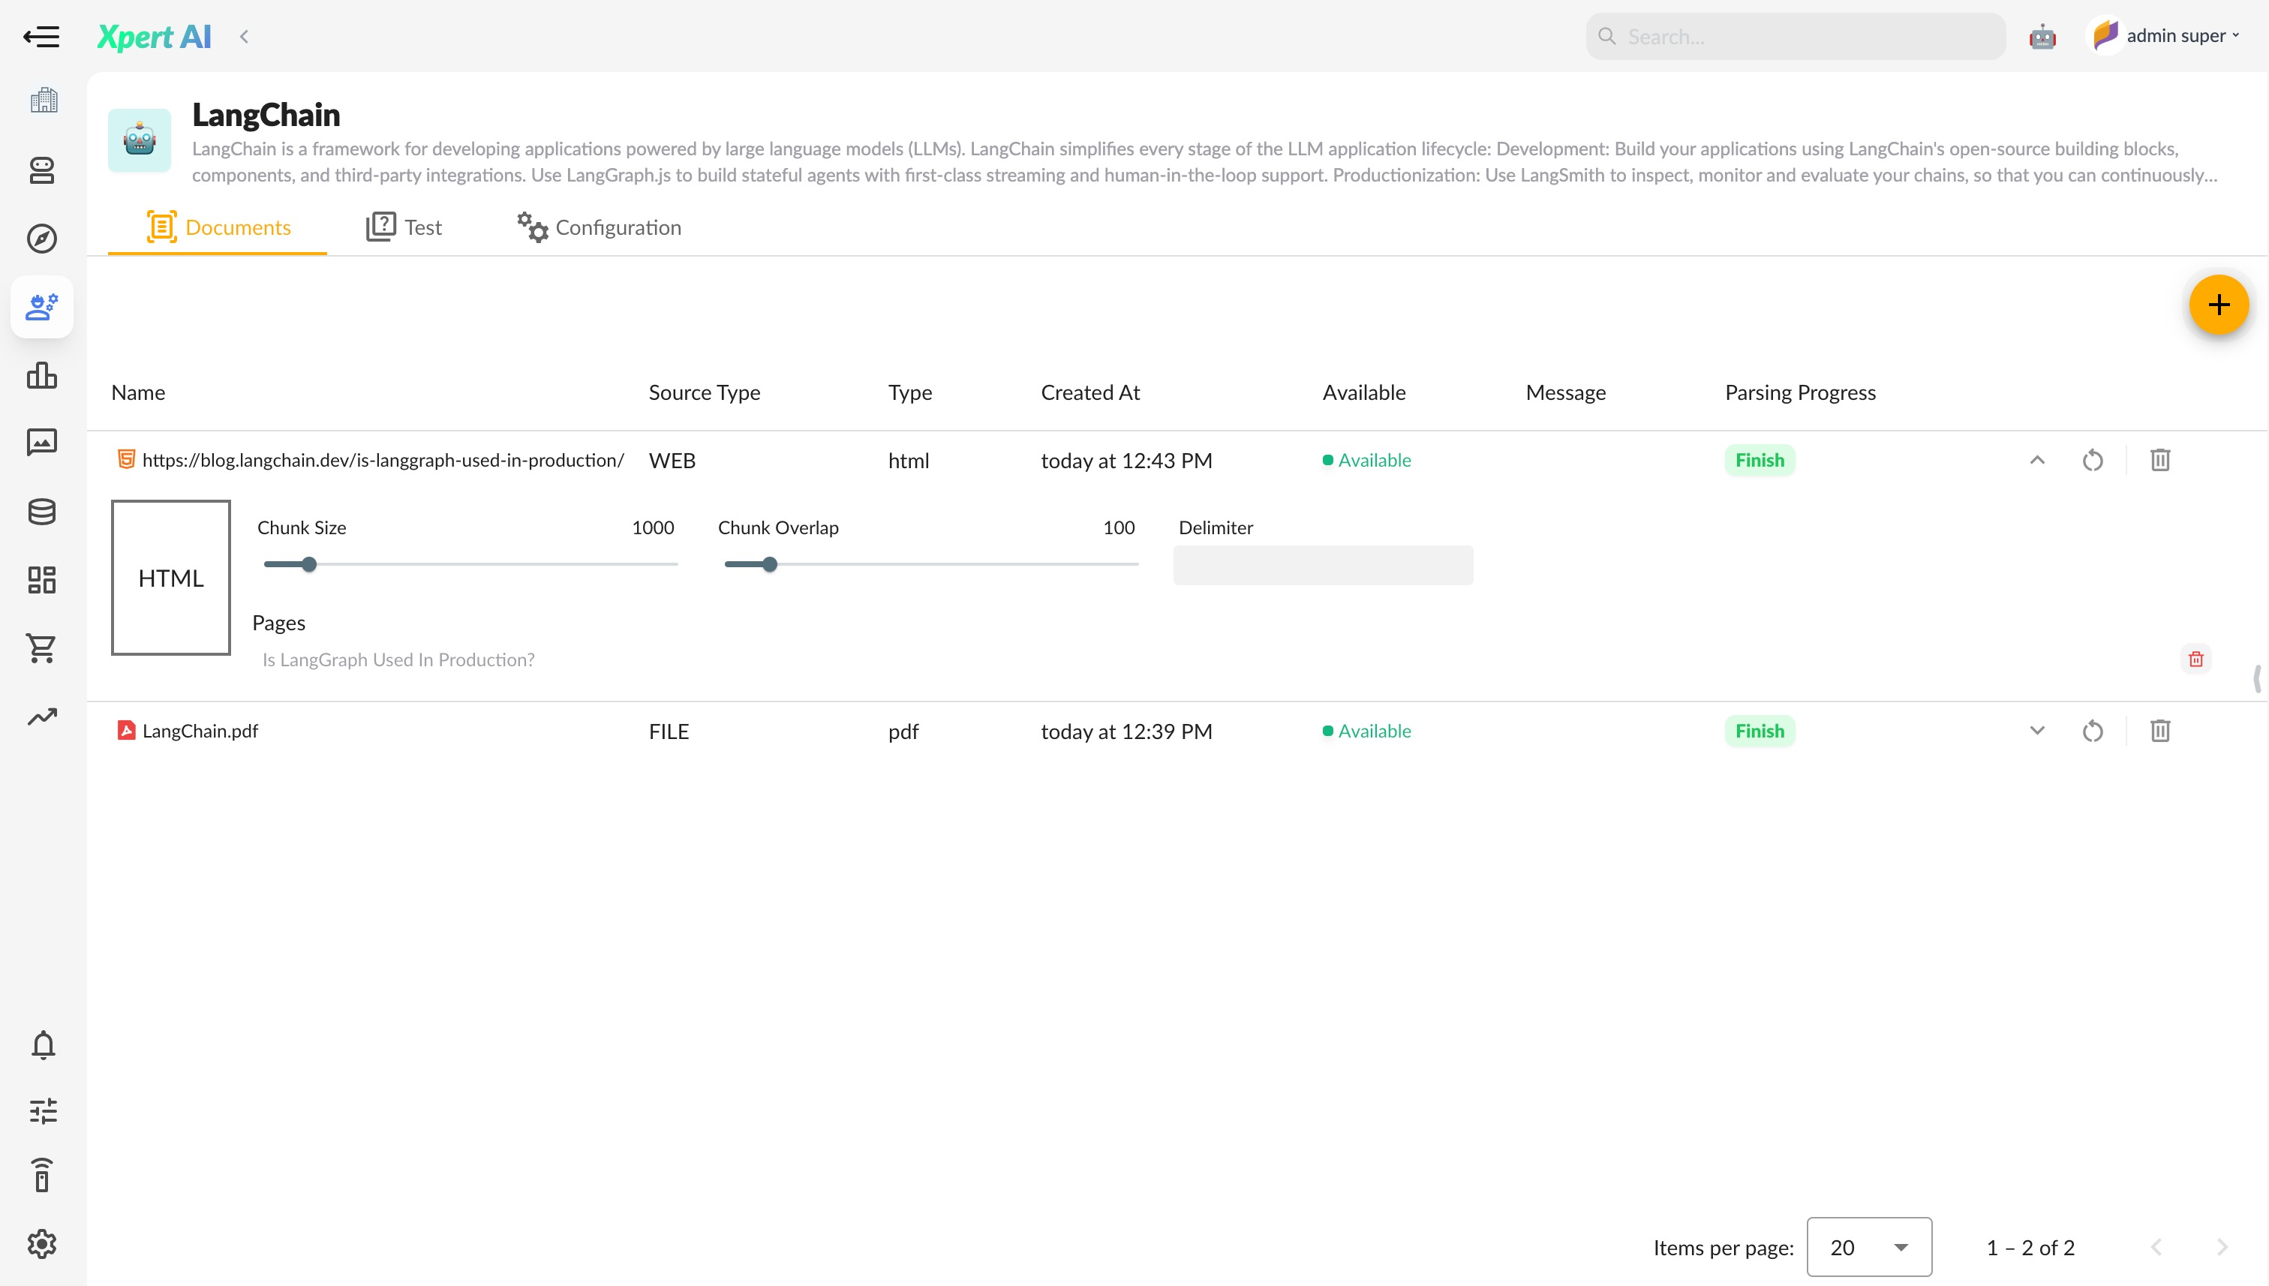
Task: Reprocess the LangChain.pdf document with refresh icon
Action: point(2093,732)
